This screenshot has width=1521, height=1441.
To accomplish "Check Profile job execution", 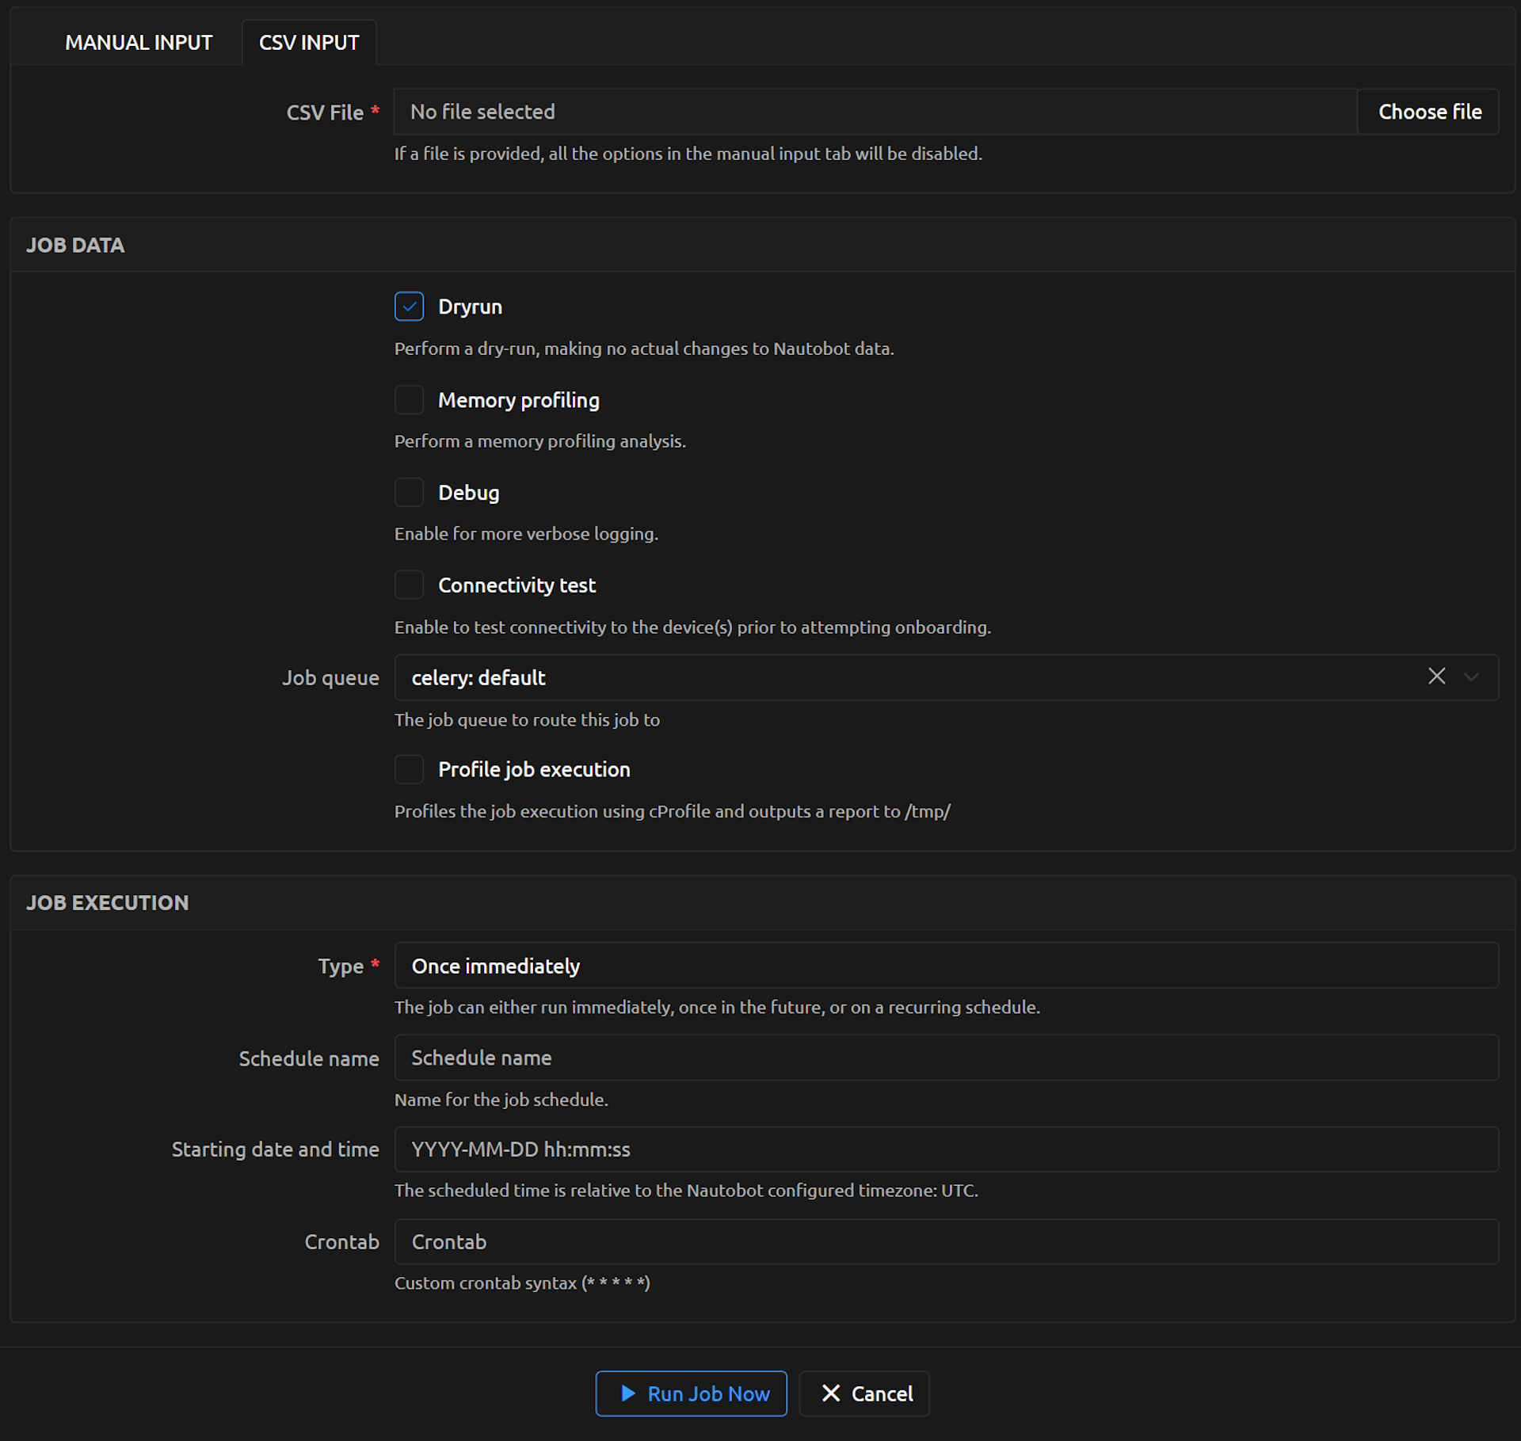I will (409, 769).
